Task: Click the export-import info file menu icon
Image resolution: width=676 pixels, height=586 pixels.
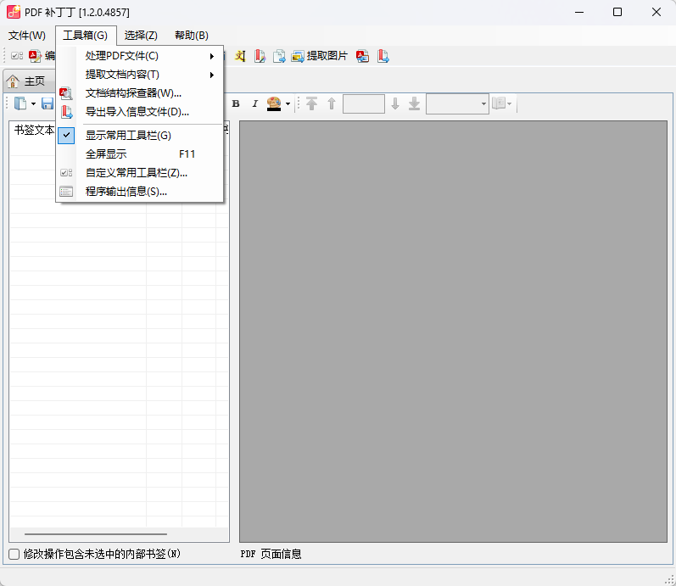Action: click(66, 112)
